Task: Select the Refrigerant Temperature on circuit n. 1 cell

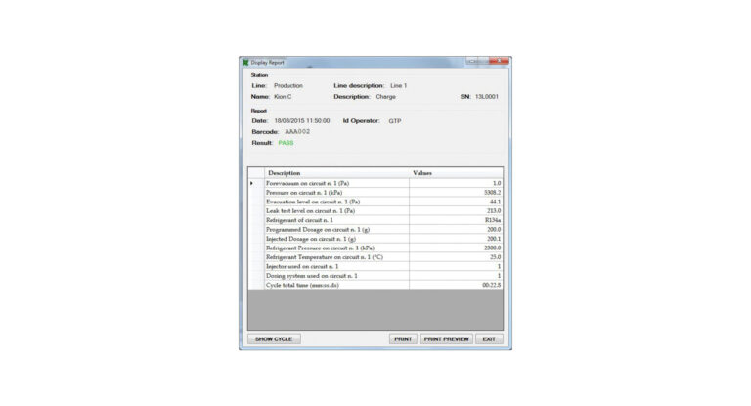Action: pos(336,257)
